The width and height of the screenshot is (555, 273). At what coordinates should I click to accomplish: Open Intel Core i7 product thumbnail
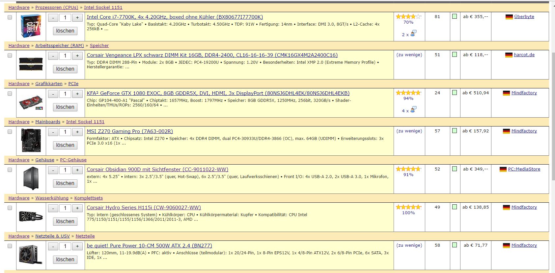31,26
